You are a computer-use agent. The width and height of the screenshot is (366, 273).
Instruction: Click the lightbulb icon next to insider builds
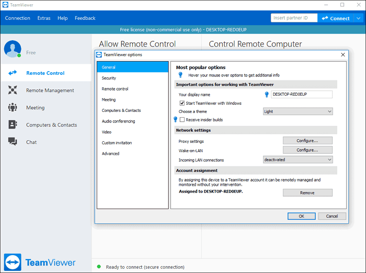pyautogui.click(x=175, y=120)
